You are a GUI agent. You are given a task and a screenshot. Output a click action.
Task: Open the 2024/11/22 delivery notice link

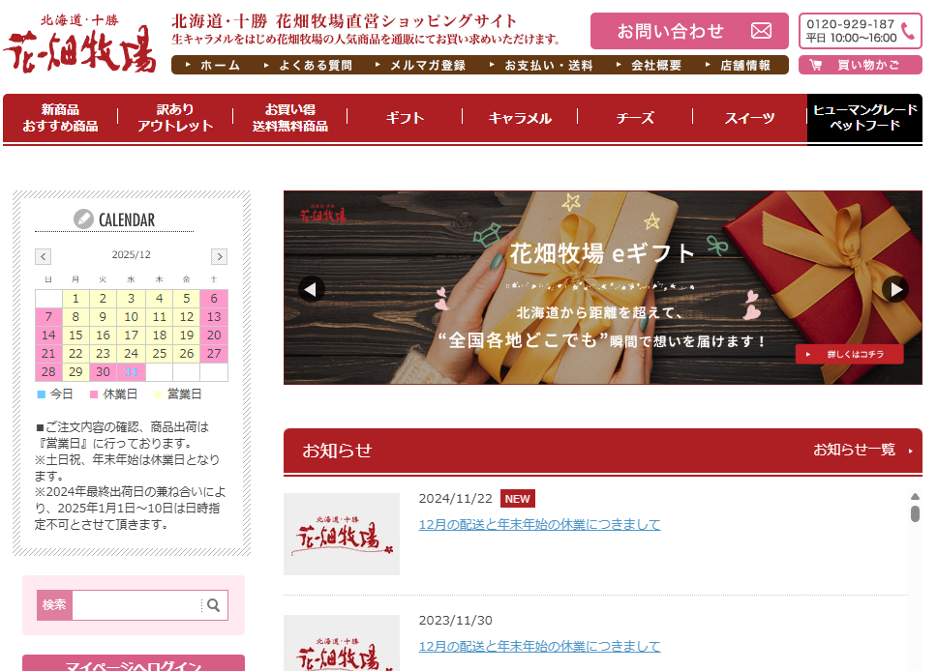point(539,524)
